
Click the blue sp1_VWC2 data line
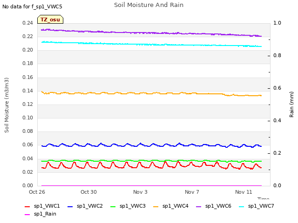pyautogui.click(x=151, y=145)
